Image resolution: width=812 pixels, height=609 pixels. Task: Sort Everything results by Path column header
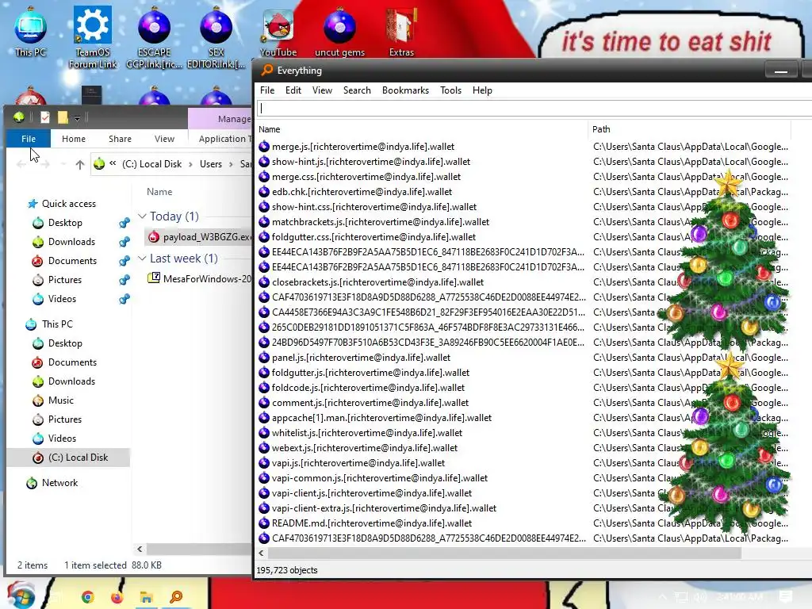point(690,129)
